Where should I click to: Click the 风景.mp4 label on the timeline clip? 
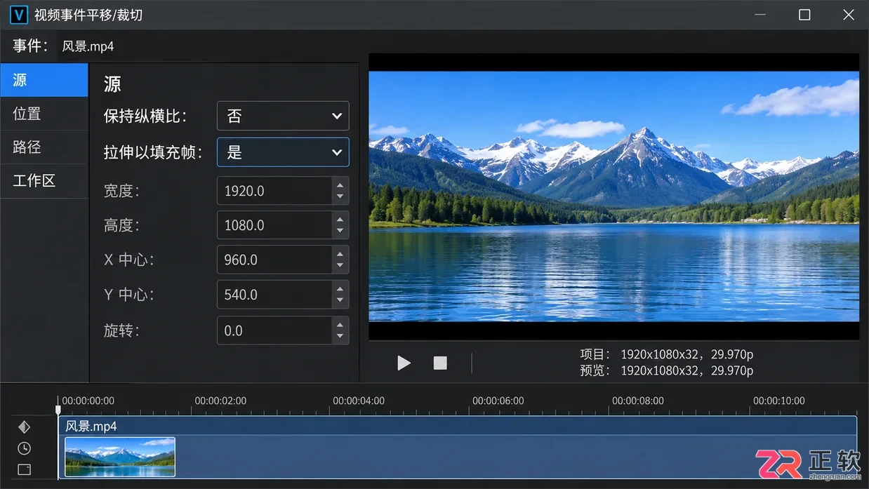click(91, 426)
